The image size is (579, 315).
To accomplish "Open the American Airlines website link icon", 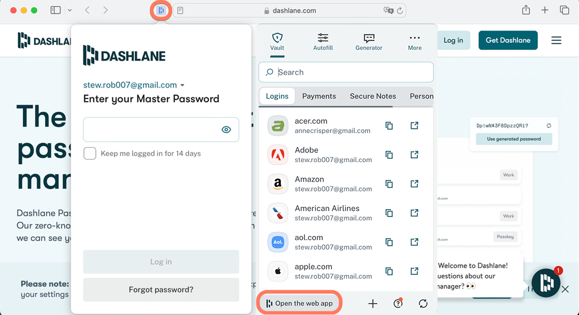I will pos(414,213).
